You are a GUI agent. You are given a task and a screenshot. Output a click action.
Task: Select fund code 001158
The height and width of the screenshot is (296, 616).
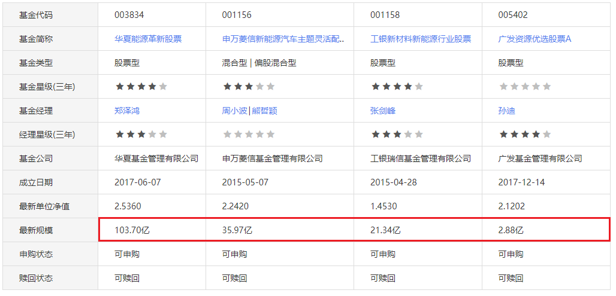click(385, 15)
